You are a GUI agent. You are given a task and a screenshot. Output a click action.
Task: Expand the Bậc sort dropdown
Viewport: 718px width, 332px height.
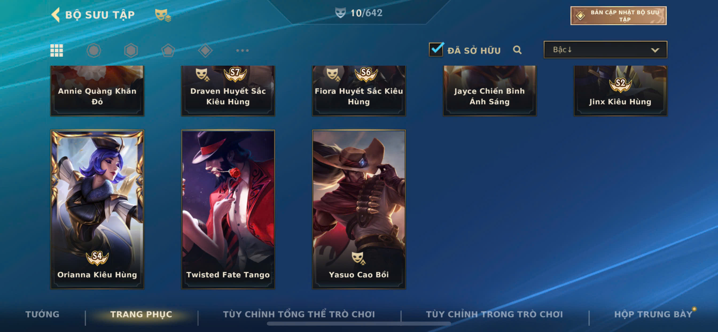pos(605,50)
